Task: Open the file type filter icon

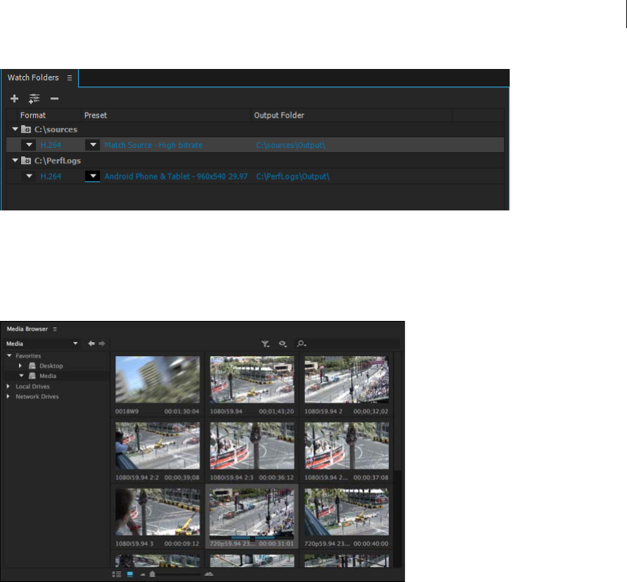Action: point(265,344)
